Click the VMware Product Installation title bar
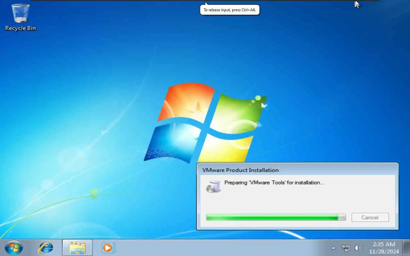The width and height of the screenshot is (410, 256). click(298, 170)
